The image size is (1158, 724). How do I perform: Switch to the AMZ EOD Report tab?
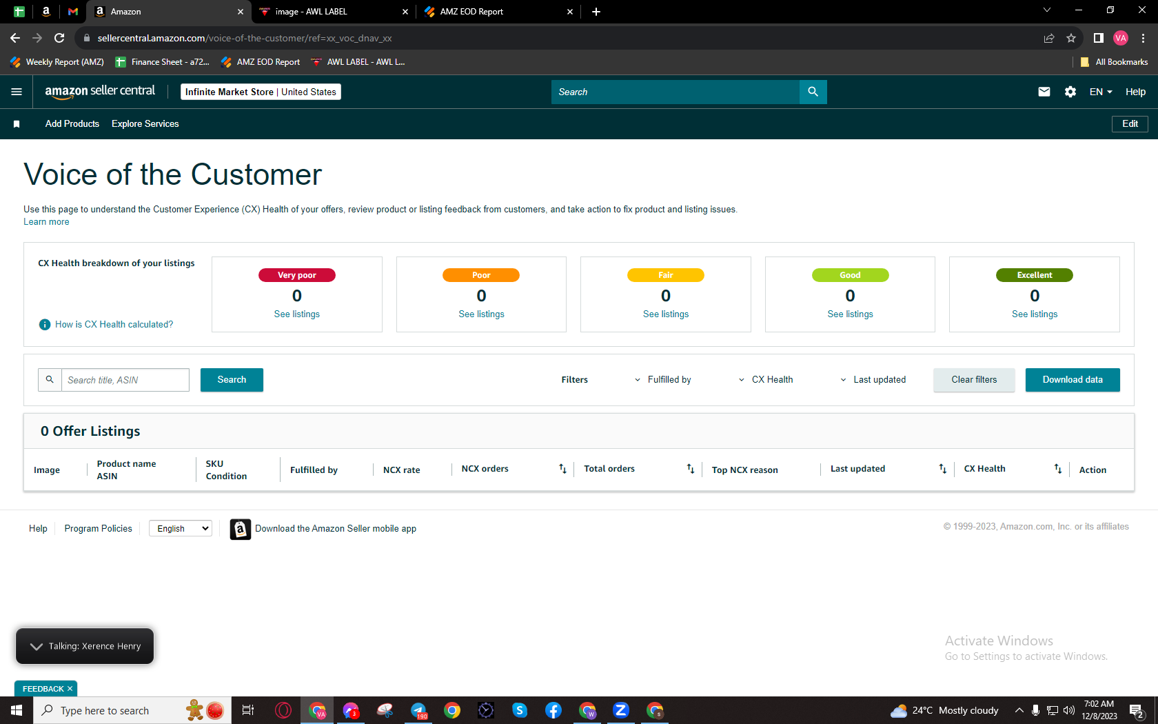pos(499,12)
